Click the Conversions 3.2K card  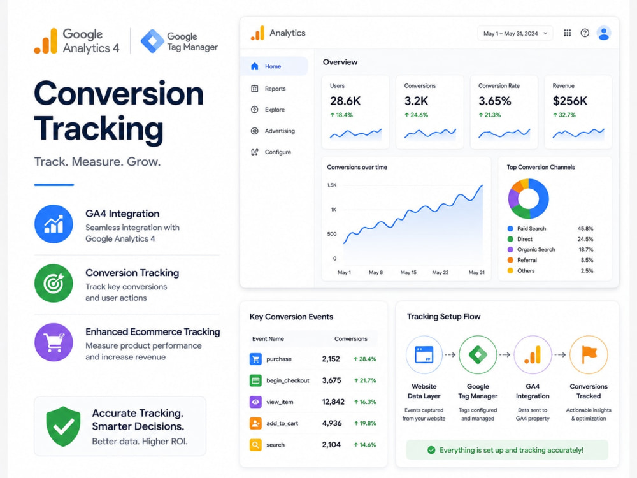pyautogui.click(x=430, y=112)
